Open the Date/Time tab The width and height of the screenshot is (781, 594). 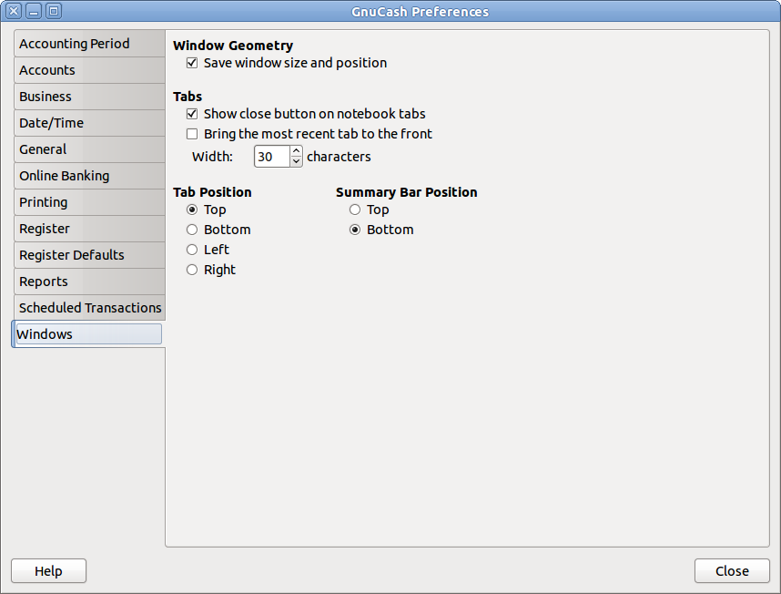click(x=89, y=123)
